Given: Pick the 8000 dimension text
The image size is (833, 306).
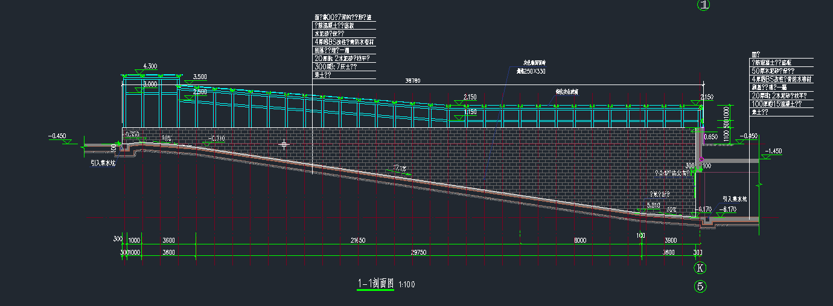Looking at the screenshot, I should (580, 240).
